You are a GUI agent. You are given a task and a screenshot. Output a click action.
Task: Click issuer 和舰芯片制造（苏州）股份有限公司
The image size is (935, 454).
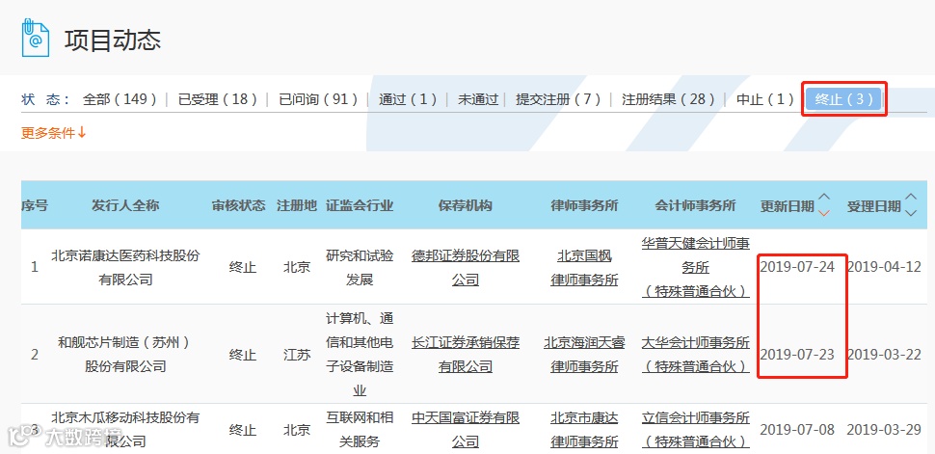tap(125, 355)
